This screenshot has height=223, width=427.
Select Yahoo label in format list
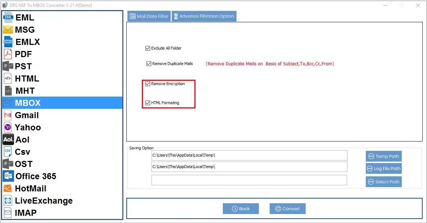coord(28,127)
